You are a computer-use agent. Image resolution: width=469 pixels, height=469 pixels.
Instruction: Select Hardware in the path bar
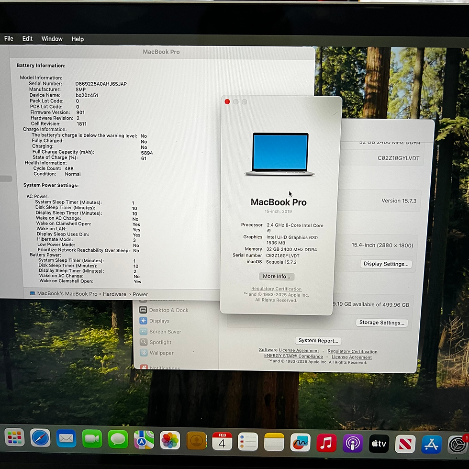point(114,294)
